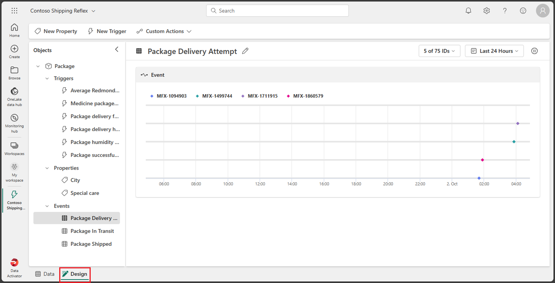
Task: Open OneLake data hub
Action: pos(14,97)
